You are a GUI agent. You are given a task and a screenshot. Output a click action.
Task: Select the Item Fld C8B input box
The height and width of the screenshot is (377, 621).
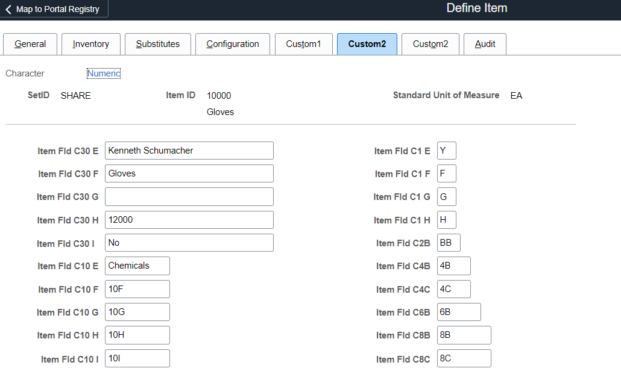(464, 335)
